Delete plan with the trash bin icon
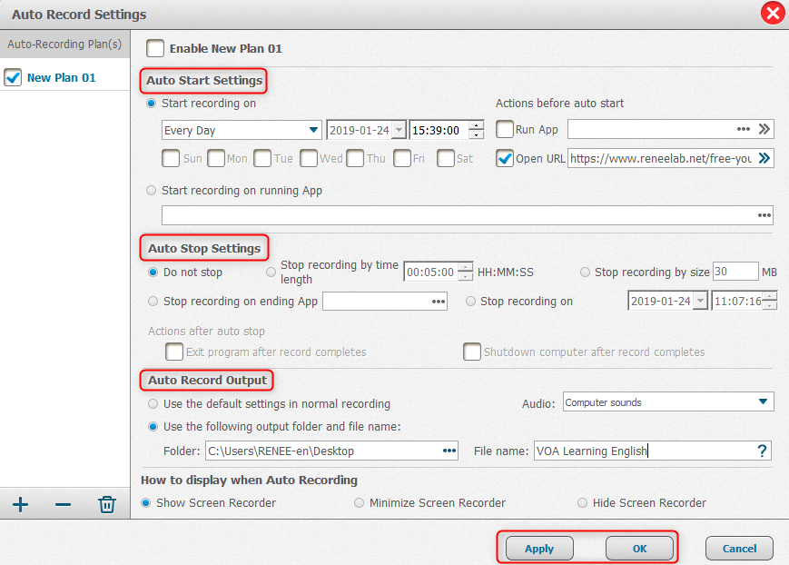This screenshot has width=789, height=565. point(107,504)
